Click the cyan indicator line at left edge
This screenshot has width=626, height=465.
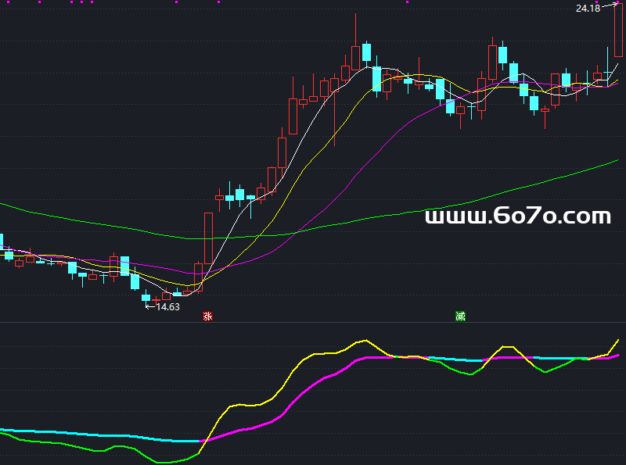[x=4, y=429]
